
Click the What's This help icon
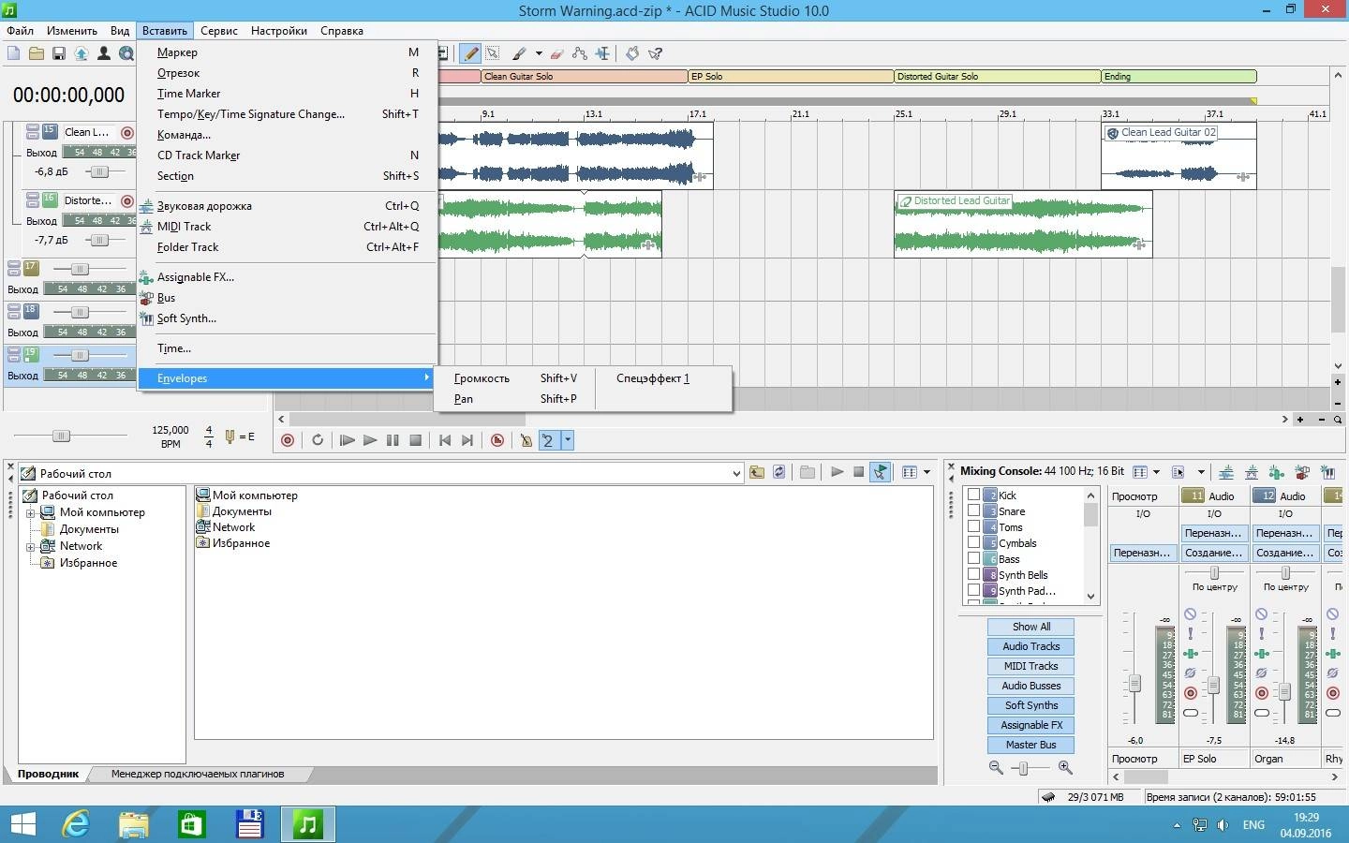(656, 53)
